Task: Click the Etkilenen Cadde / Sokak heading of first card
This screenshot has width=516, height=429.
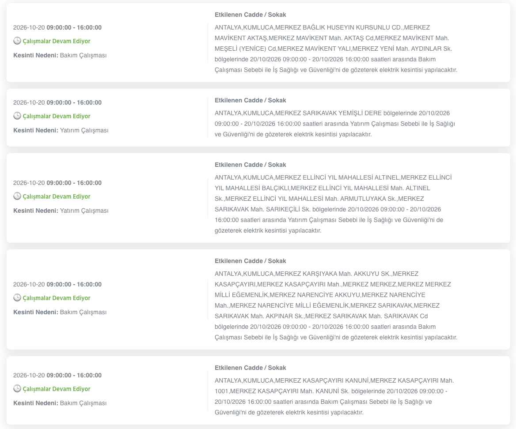Action: (x=250, y=15)
